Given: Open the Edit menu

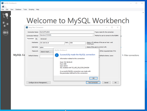Looking at the screenshot, I should coord(7,9).
